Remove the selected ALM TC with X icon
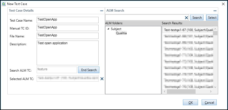Screen dimensions: 228x110 click(102, 79)
